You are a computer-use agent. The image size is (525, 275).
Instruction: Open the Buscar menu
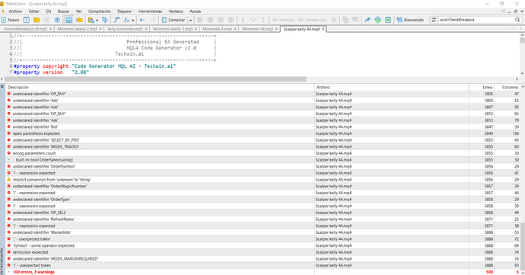[63, 11]
